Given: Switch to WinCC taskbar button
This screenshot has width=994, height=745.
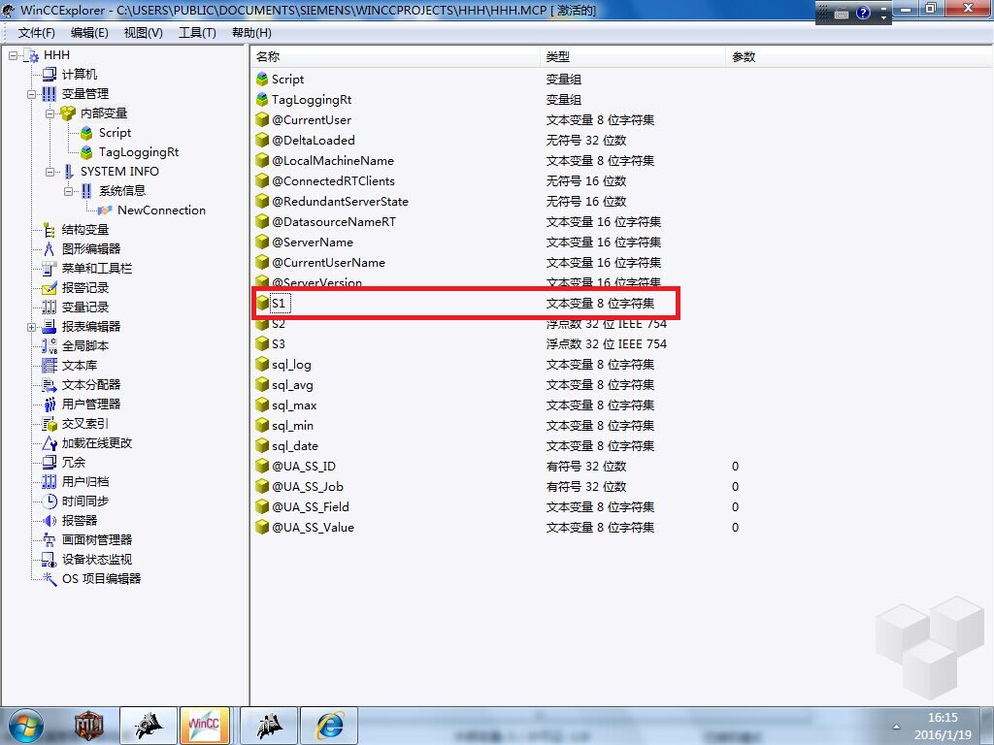Looking at the screenshot, I should point(204,726).
